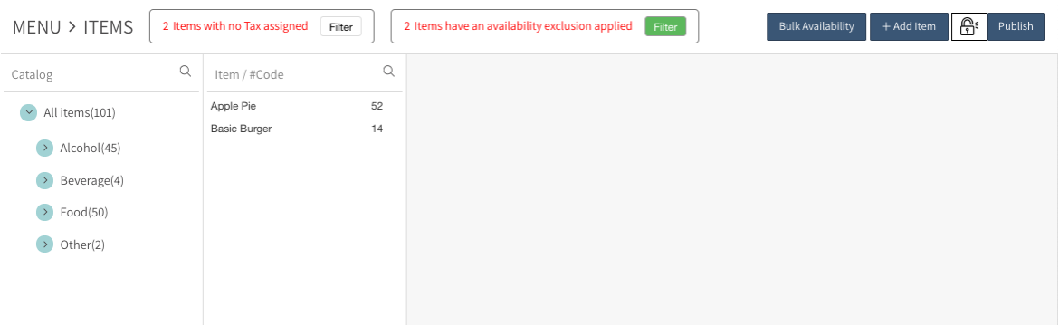Image resolution: width=1059 pixels, height=326 pixels.
Task: Focus the Item / #Code search field
Action: tap(294, 74)
